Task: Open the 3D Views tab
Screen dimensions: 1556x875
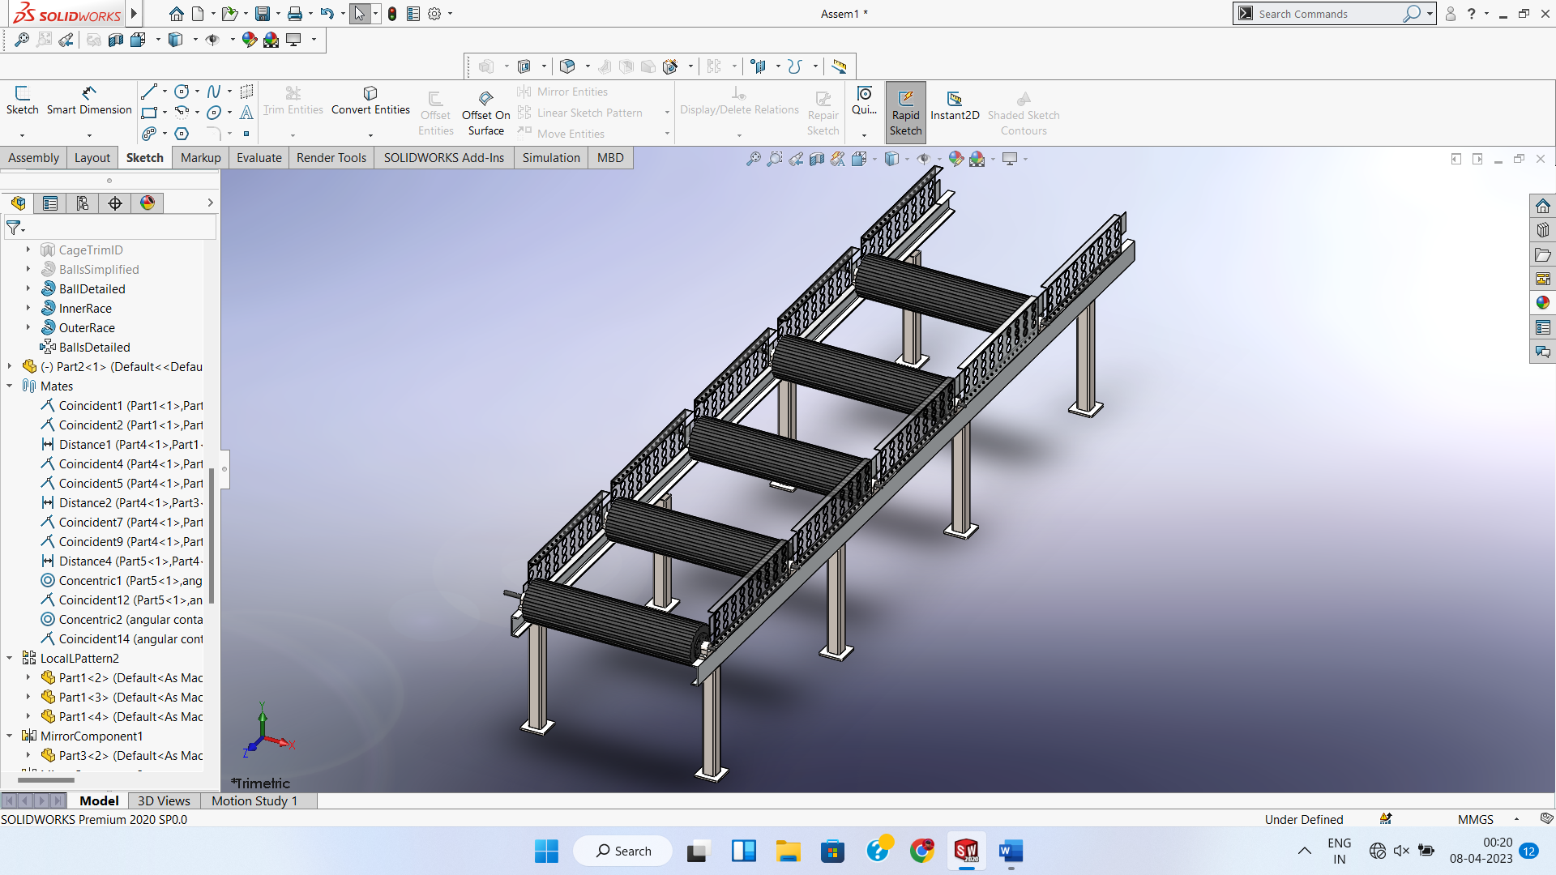Action: pos(164,800)
